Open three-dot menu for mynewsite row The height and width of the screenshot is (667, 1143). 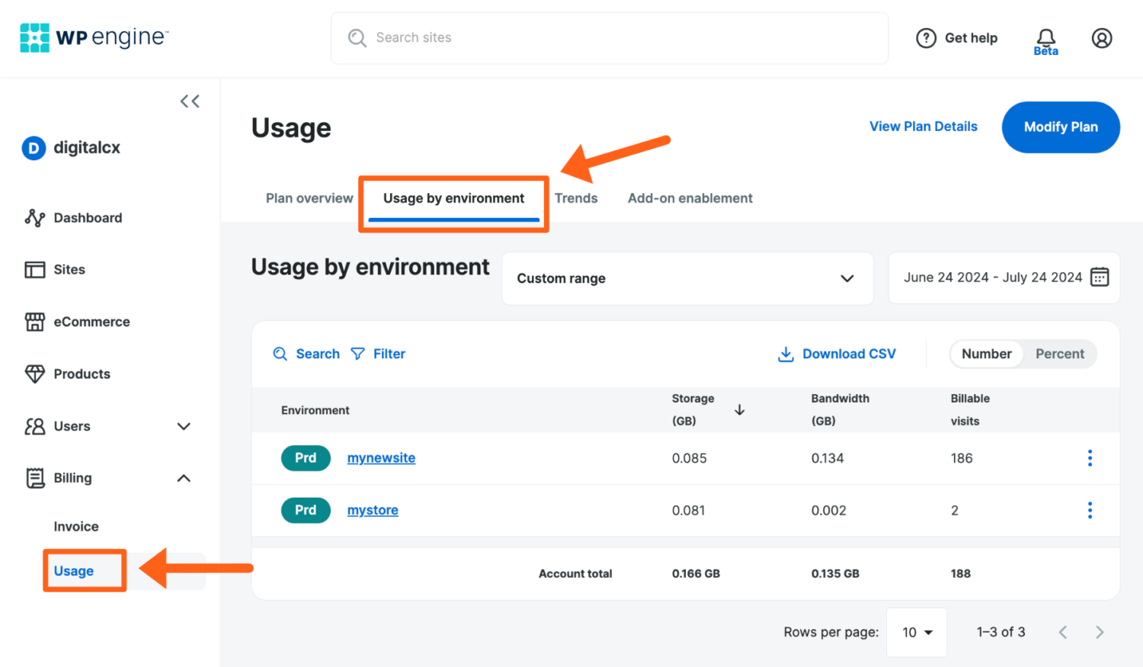(x=1089, y=458)
